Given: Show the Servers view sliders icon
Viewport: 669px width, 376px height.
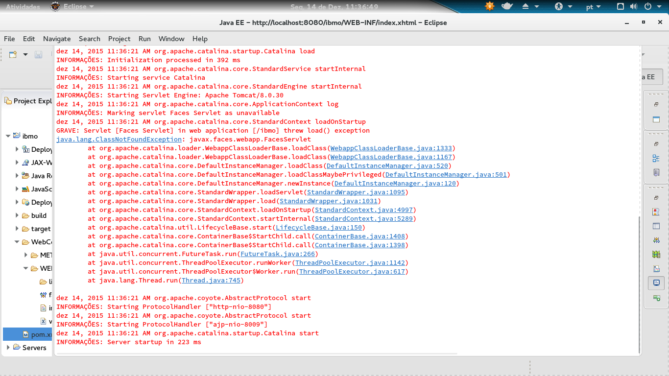Looking at the screenshot, I should click(656, 240).
